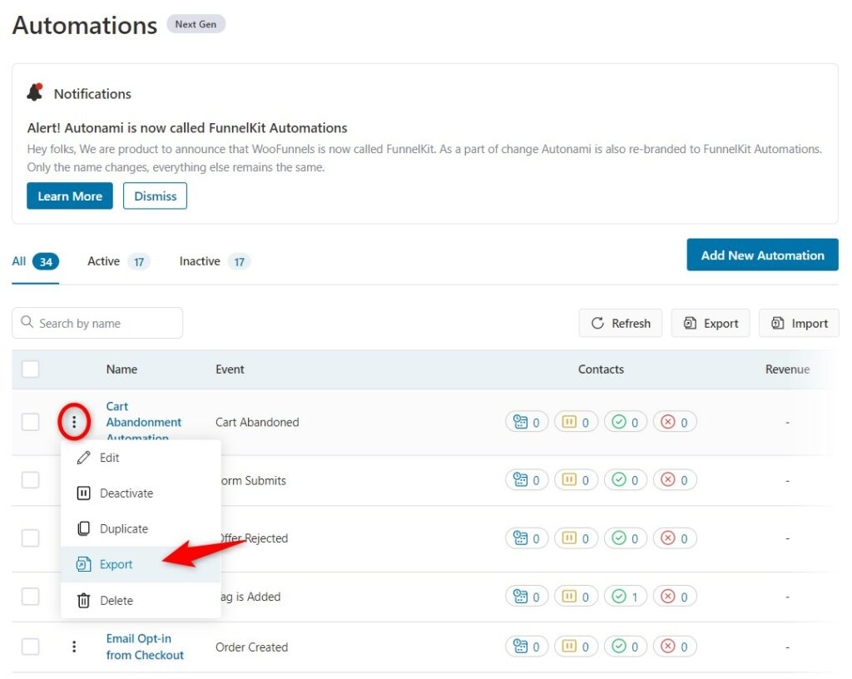Open three-dot menu for Cart Abandonment Automation
Viewport: 852px width, 679px height.
[74, 422]
